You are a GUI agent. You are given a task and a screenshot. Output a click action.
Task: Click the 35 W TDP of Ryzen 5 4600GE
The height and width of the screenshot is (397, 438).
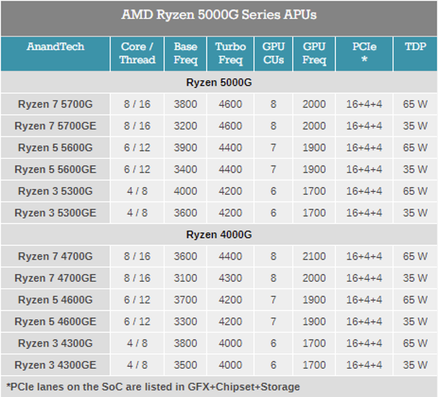pyautogui.click(x=415, y=321)
